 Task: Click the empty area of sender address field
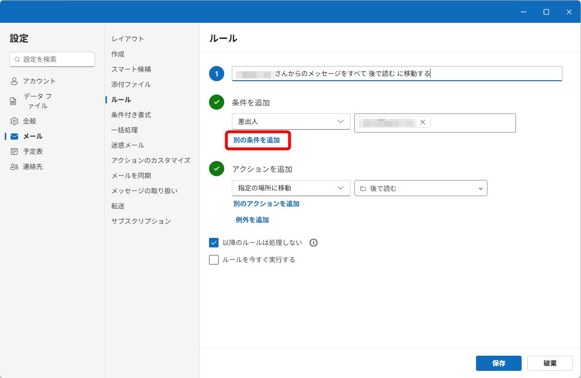pyautogui.click(x=473, y=123)
